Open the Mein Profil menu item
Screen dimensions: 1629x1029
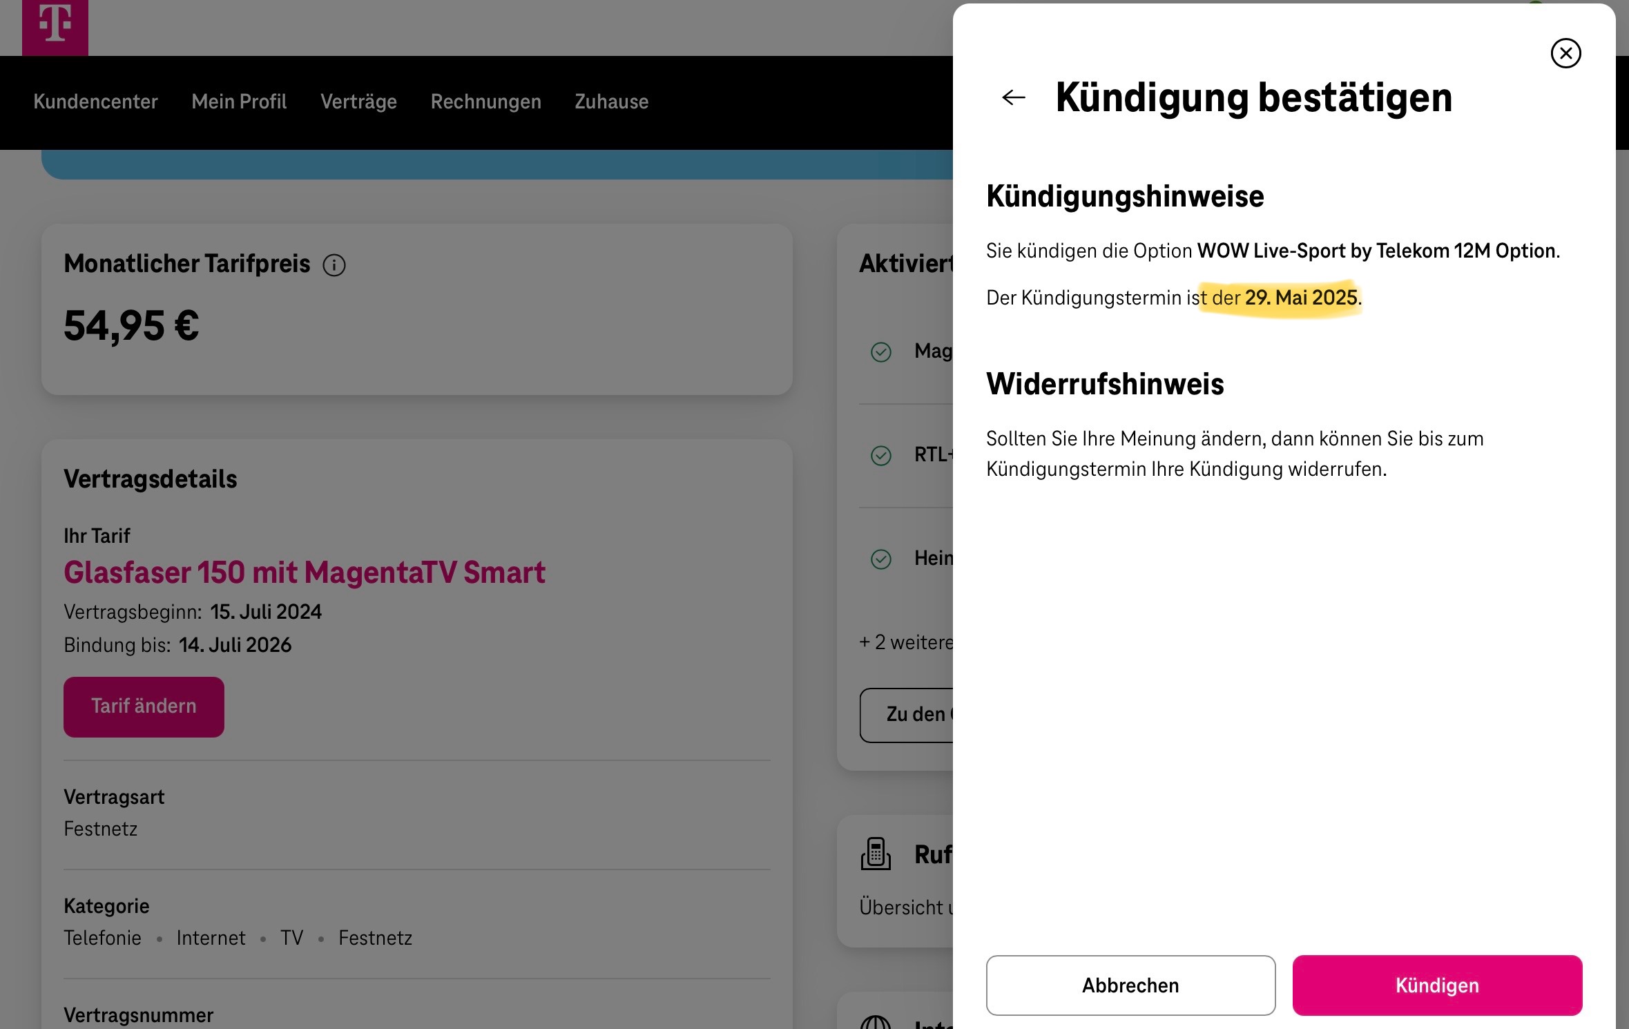click(239, 102)
